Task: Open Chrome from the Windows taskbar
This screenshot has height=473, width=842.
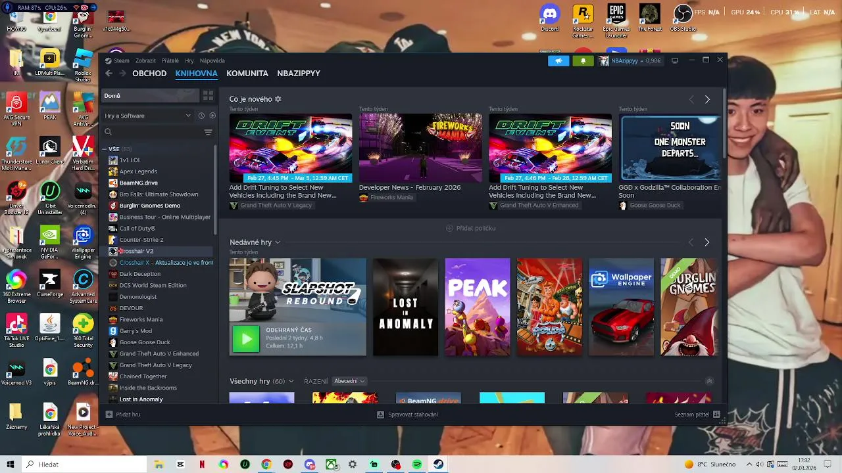Action: pos(266,464)
